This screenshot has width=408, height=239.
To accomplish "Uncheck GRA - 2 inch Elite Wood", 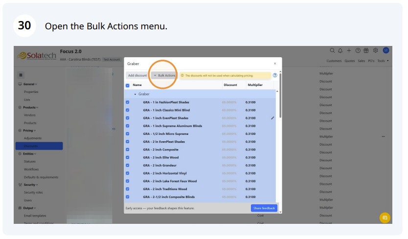I will (128, 157).
